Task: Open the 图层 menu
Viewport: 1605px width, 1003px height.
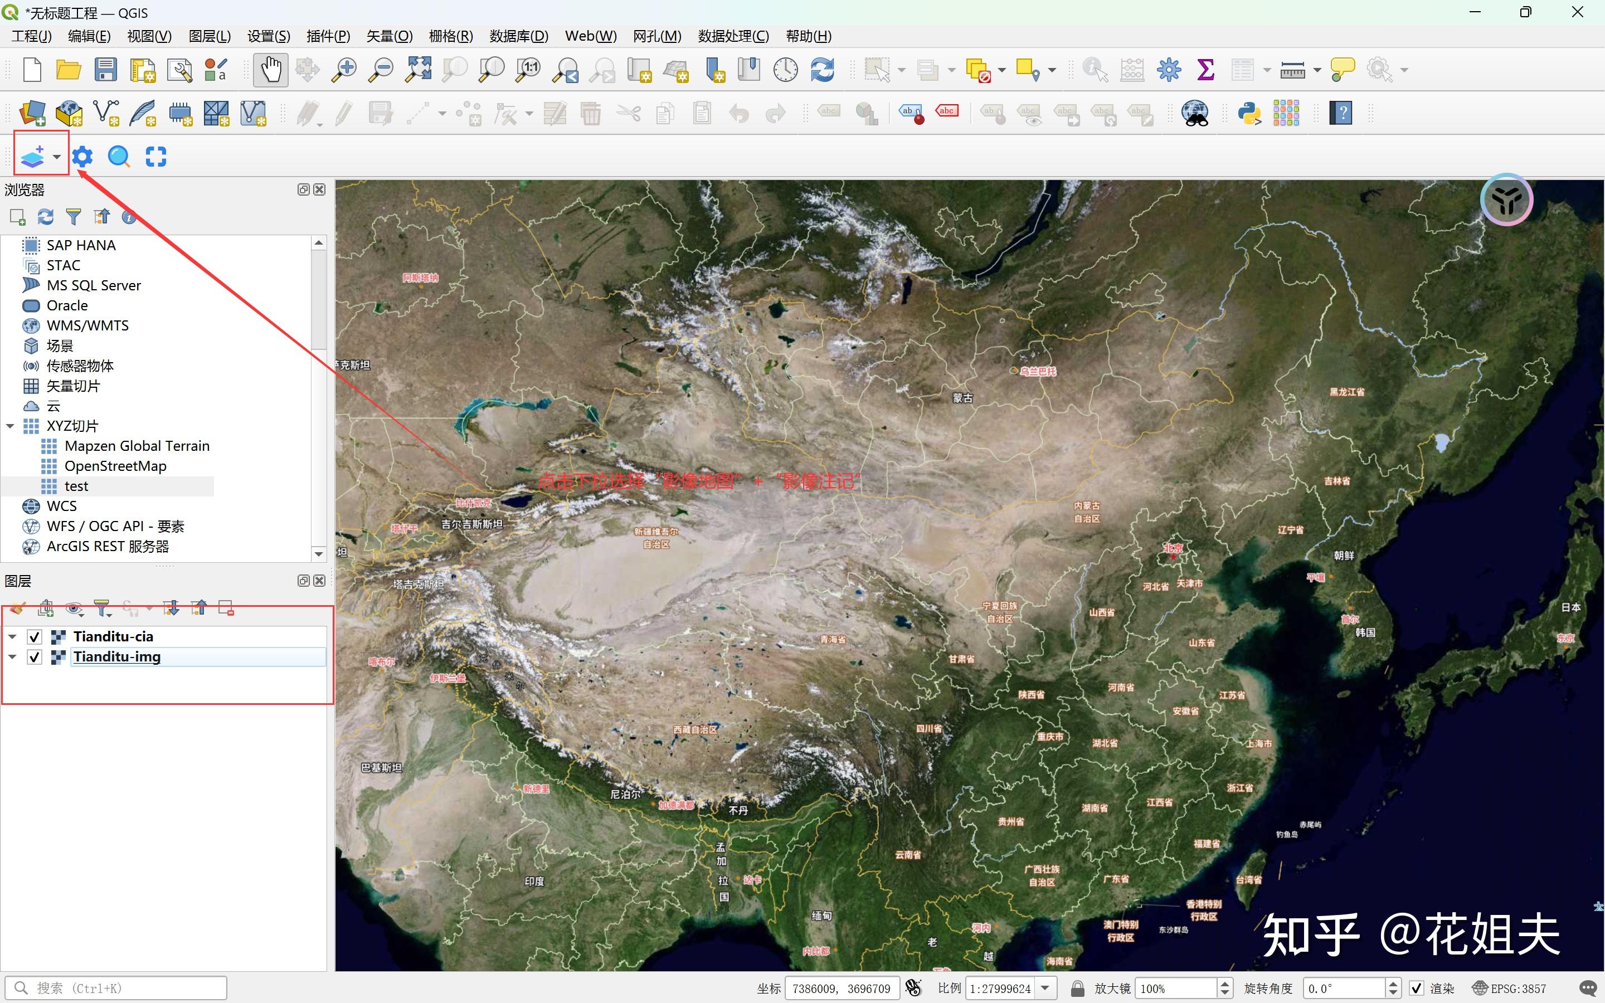Action: click(x=210, y=36)
